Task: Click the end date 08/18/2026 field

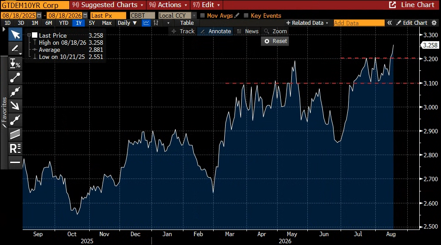Action: tap(65, 16)
